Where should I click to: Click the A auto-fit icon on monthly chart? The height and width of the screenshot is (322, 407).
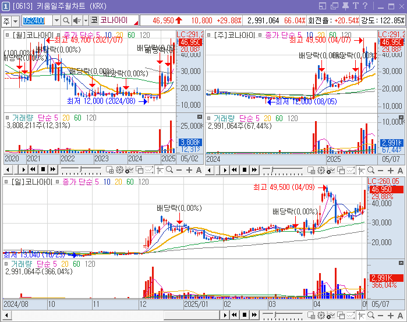point(199,170)
